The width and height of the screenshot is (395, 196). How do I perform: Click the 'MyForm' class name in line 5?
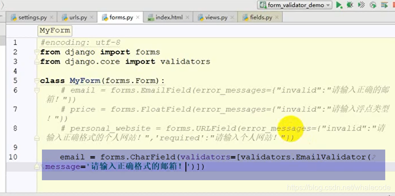[x=85, y=81]
